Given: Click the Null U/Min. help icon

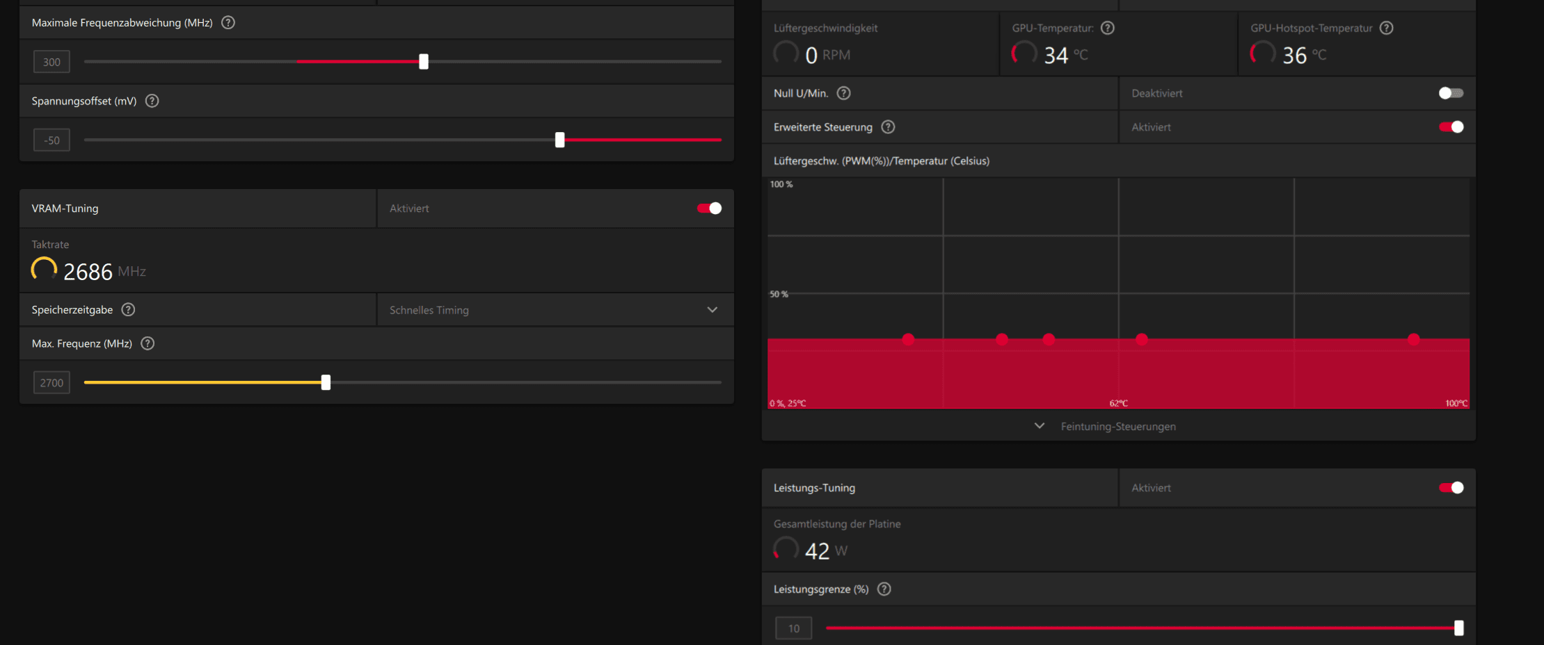Looking at the screenshot, I should 844,93.
